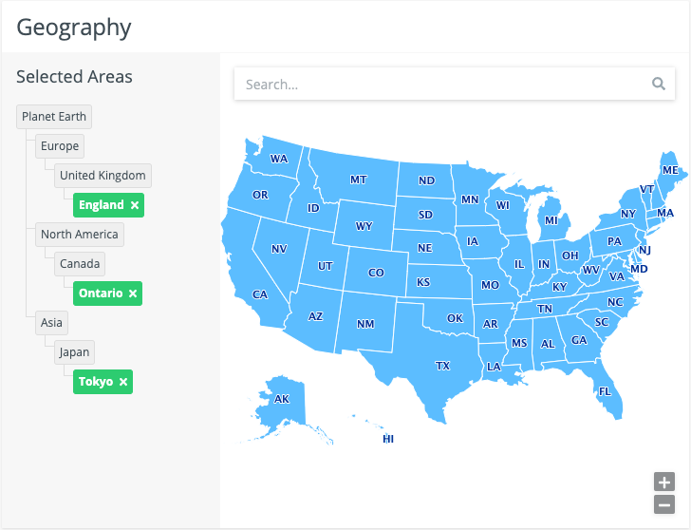Select the Europe tree node
The height and width of the screenshot is (530, 691).
coord(60,146)
